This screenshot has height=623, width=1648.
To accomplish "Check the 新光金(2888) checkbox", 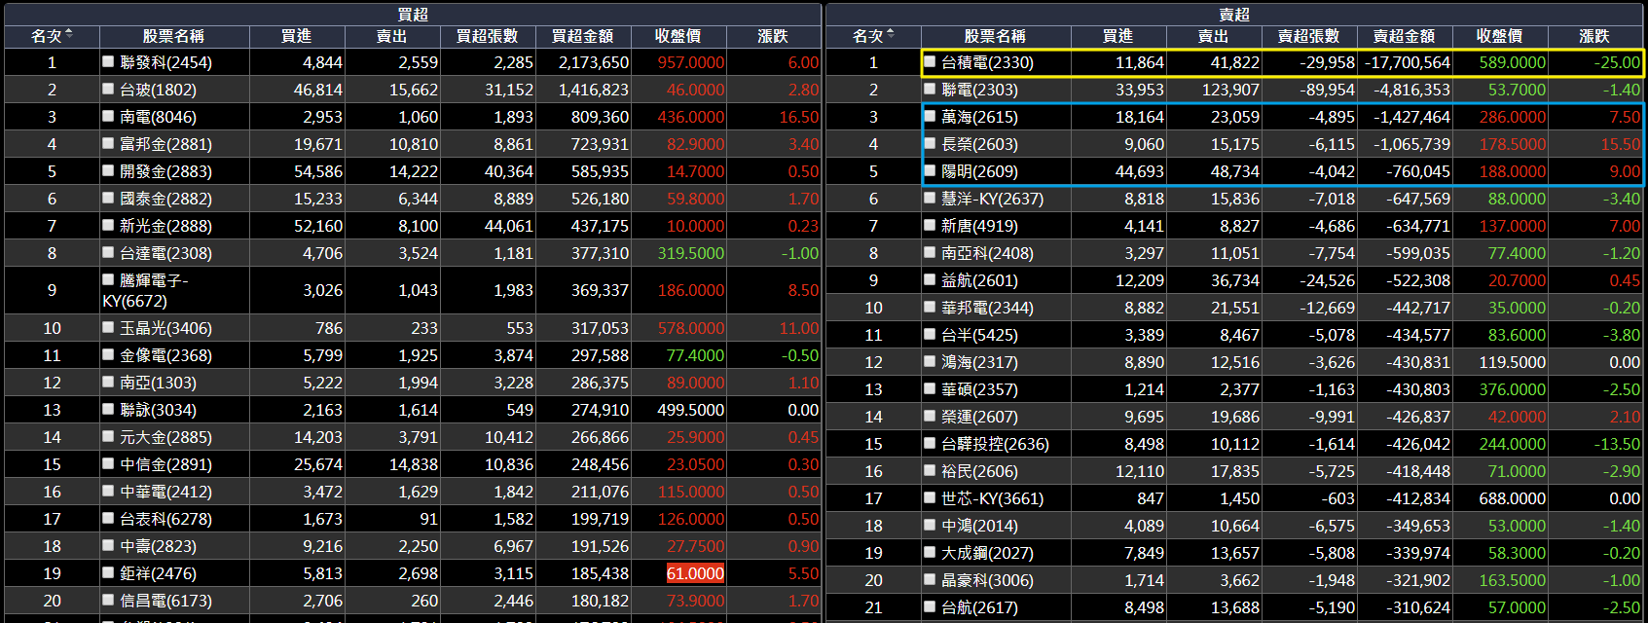I will click(108, 225).
